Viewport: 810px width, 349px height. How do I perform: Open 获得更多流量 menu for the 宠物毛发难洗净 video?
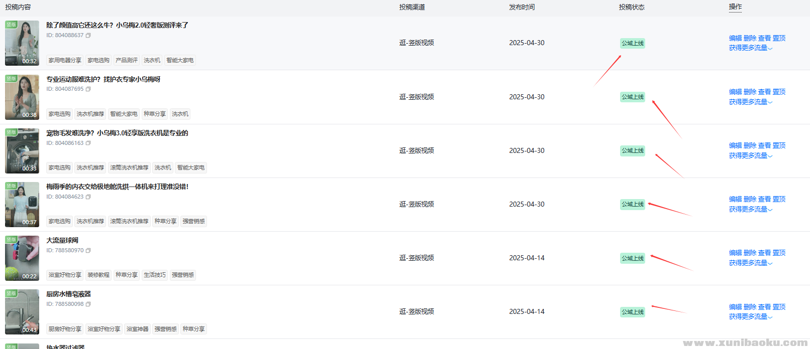pos(750,156)
